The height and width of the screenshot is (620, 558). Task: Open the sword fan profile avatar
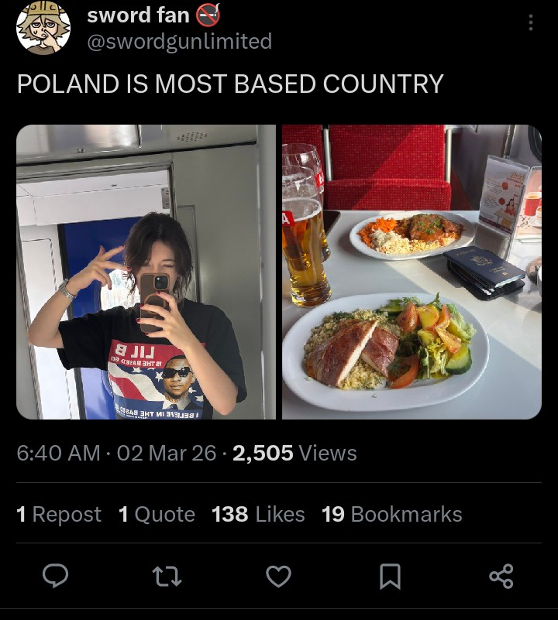(43, 29)
